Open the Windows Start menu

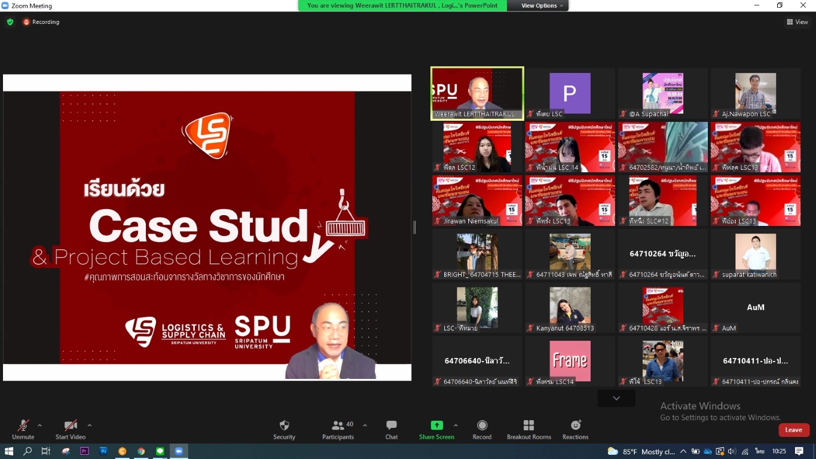[x=9, y=451]
